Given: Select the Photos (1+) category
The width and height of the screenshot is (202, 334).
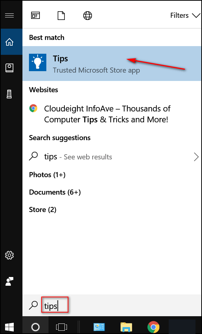Looking at the screenshot, I should [x=47, y=175].
